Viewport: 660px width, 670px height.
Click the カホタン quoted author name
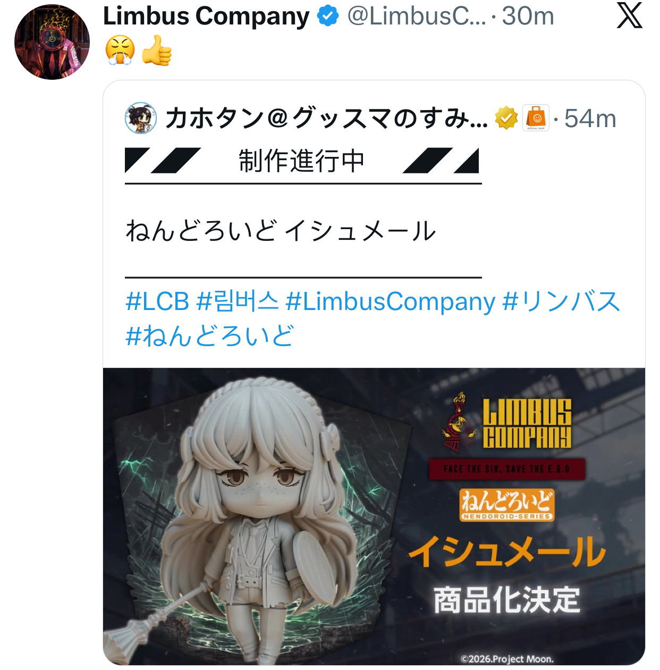(x=326, y=118)
